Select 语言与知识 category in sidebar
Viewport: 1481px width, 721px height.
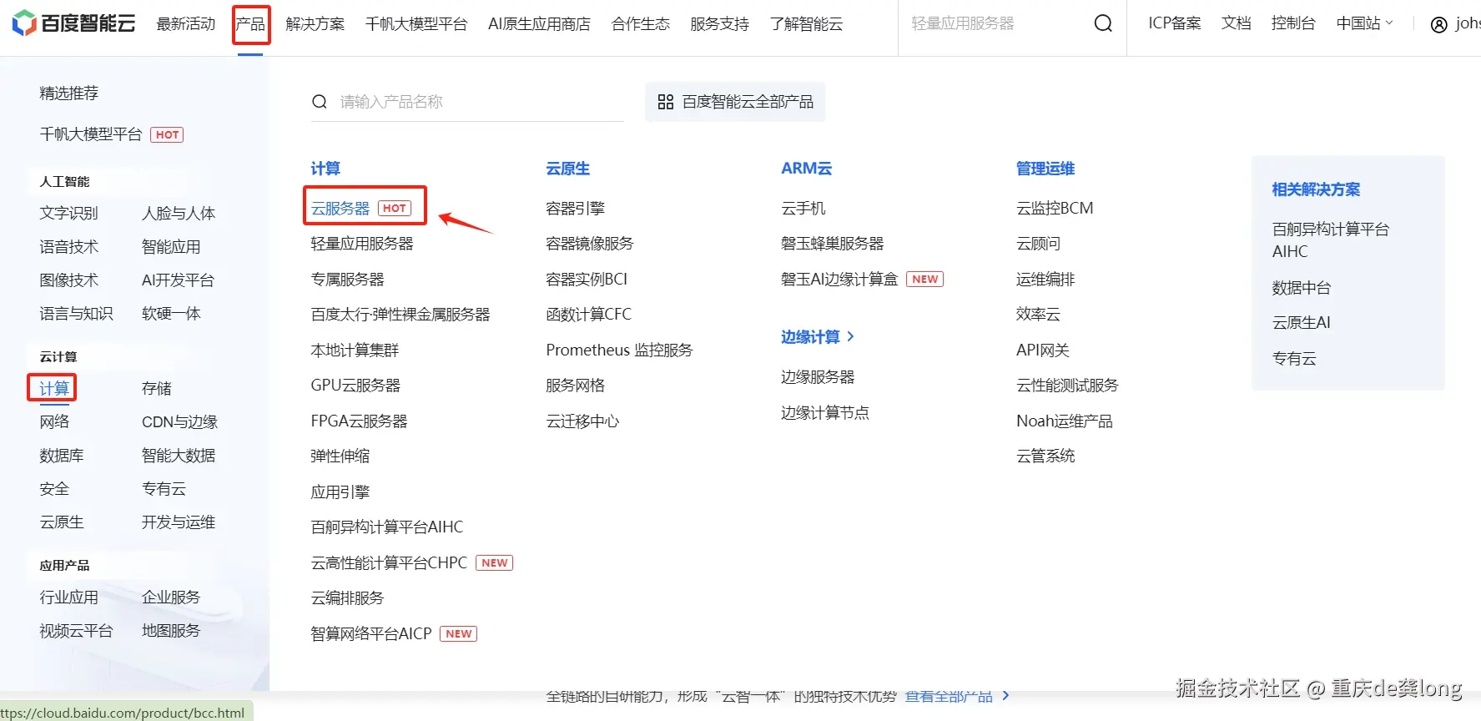[76, 314]
